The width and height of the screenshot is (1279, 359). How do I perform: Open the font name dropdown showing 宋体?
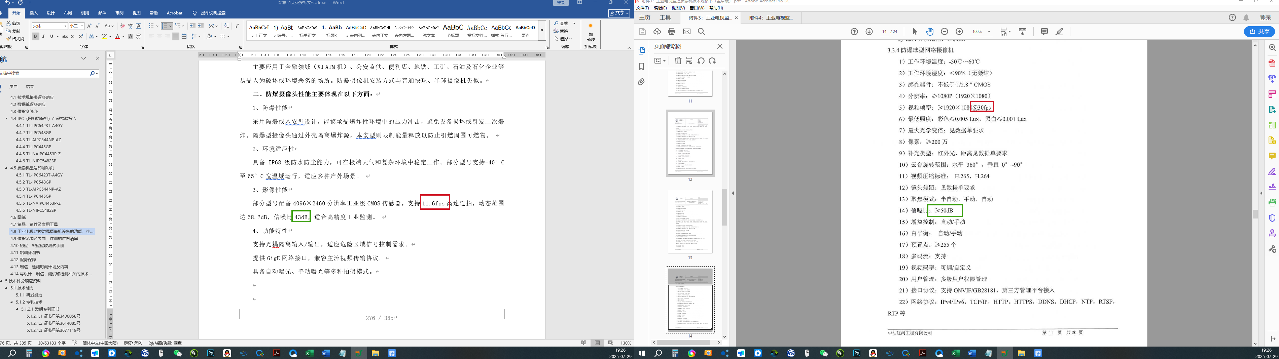tap(65, 26)
